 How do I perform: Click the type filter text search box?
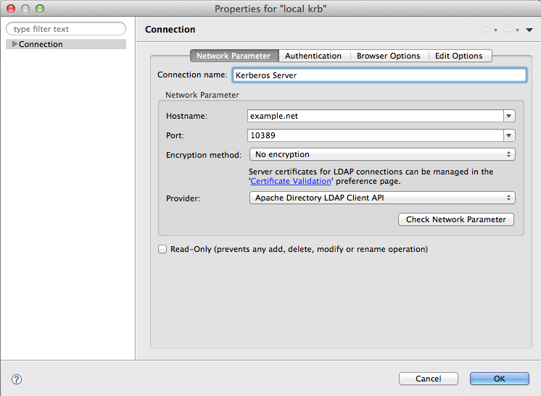tap(65, 29)
